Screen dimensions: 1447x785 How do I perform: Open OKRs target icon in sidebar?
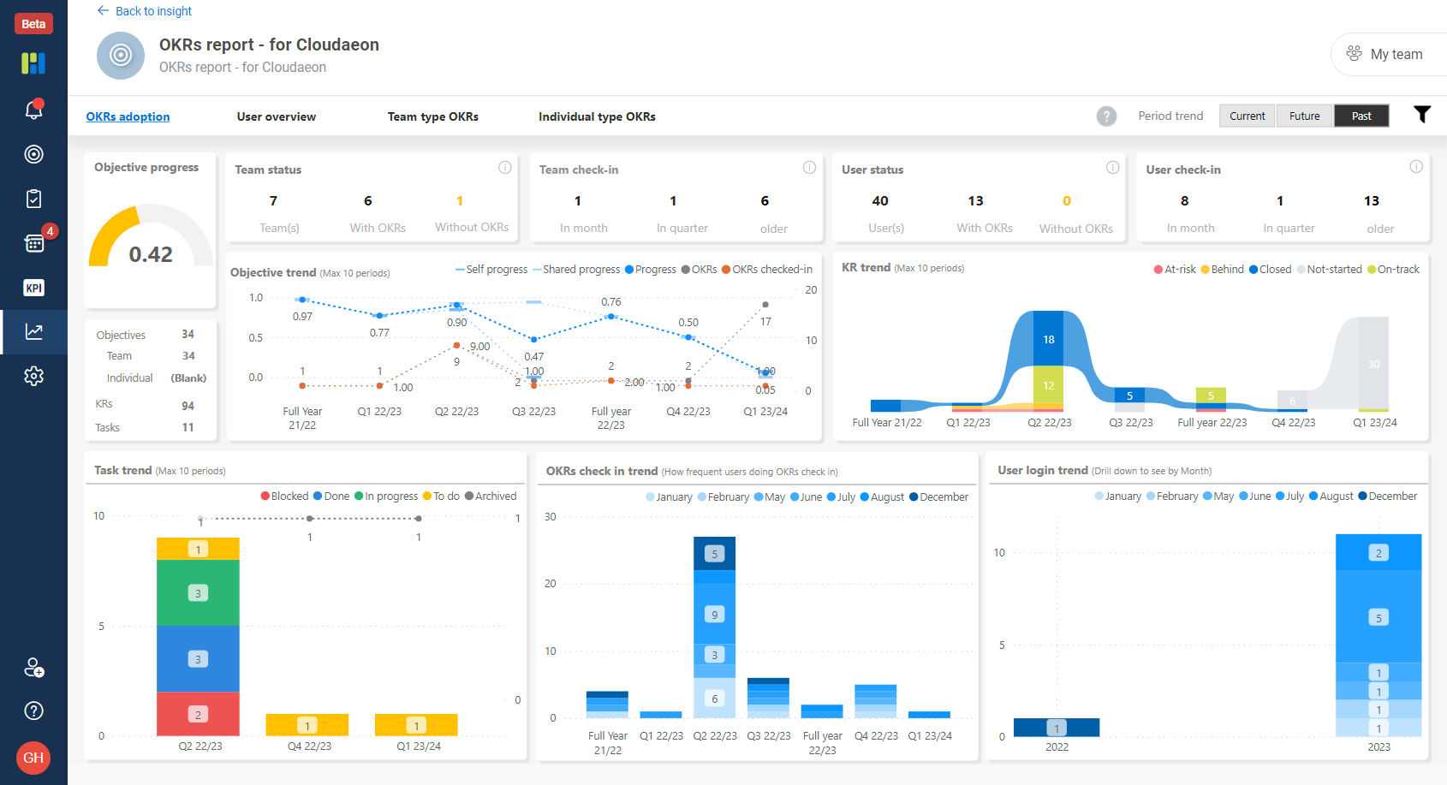(x=33, y=154)
